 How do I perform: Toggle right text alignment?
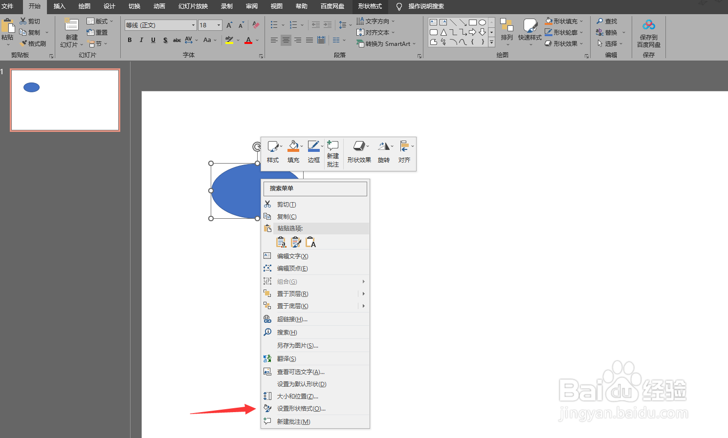[298, 40]
